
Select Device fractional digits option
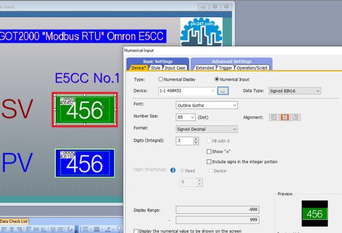click(x=217, y=171)
